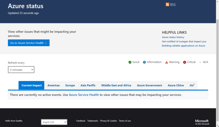Open Get notified of outages link
This screenshot has width=219, height=127.
pyautogui.click(x=184, y=41)
